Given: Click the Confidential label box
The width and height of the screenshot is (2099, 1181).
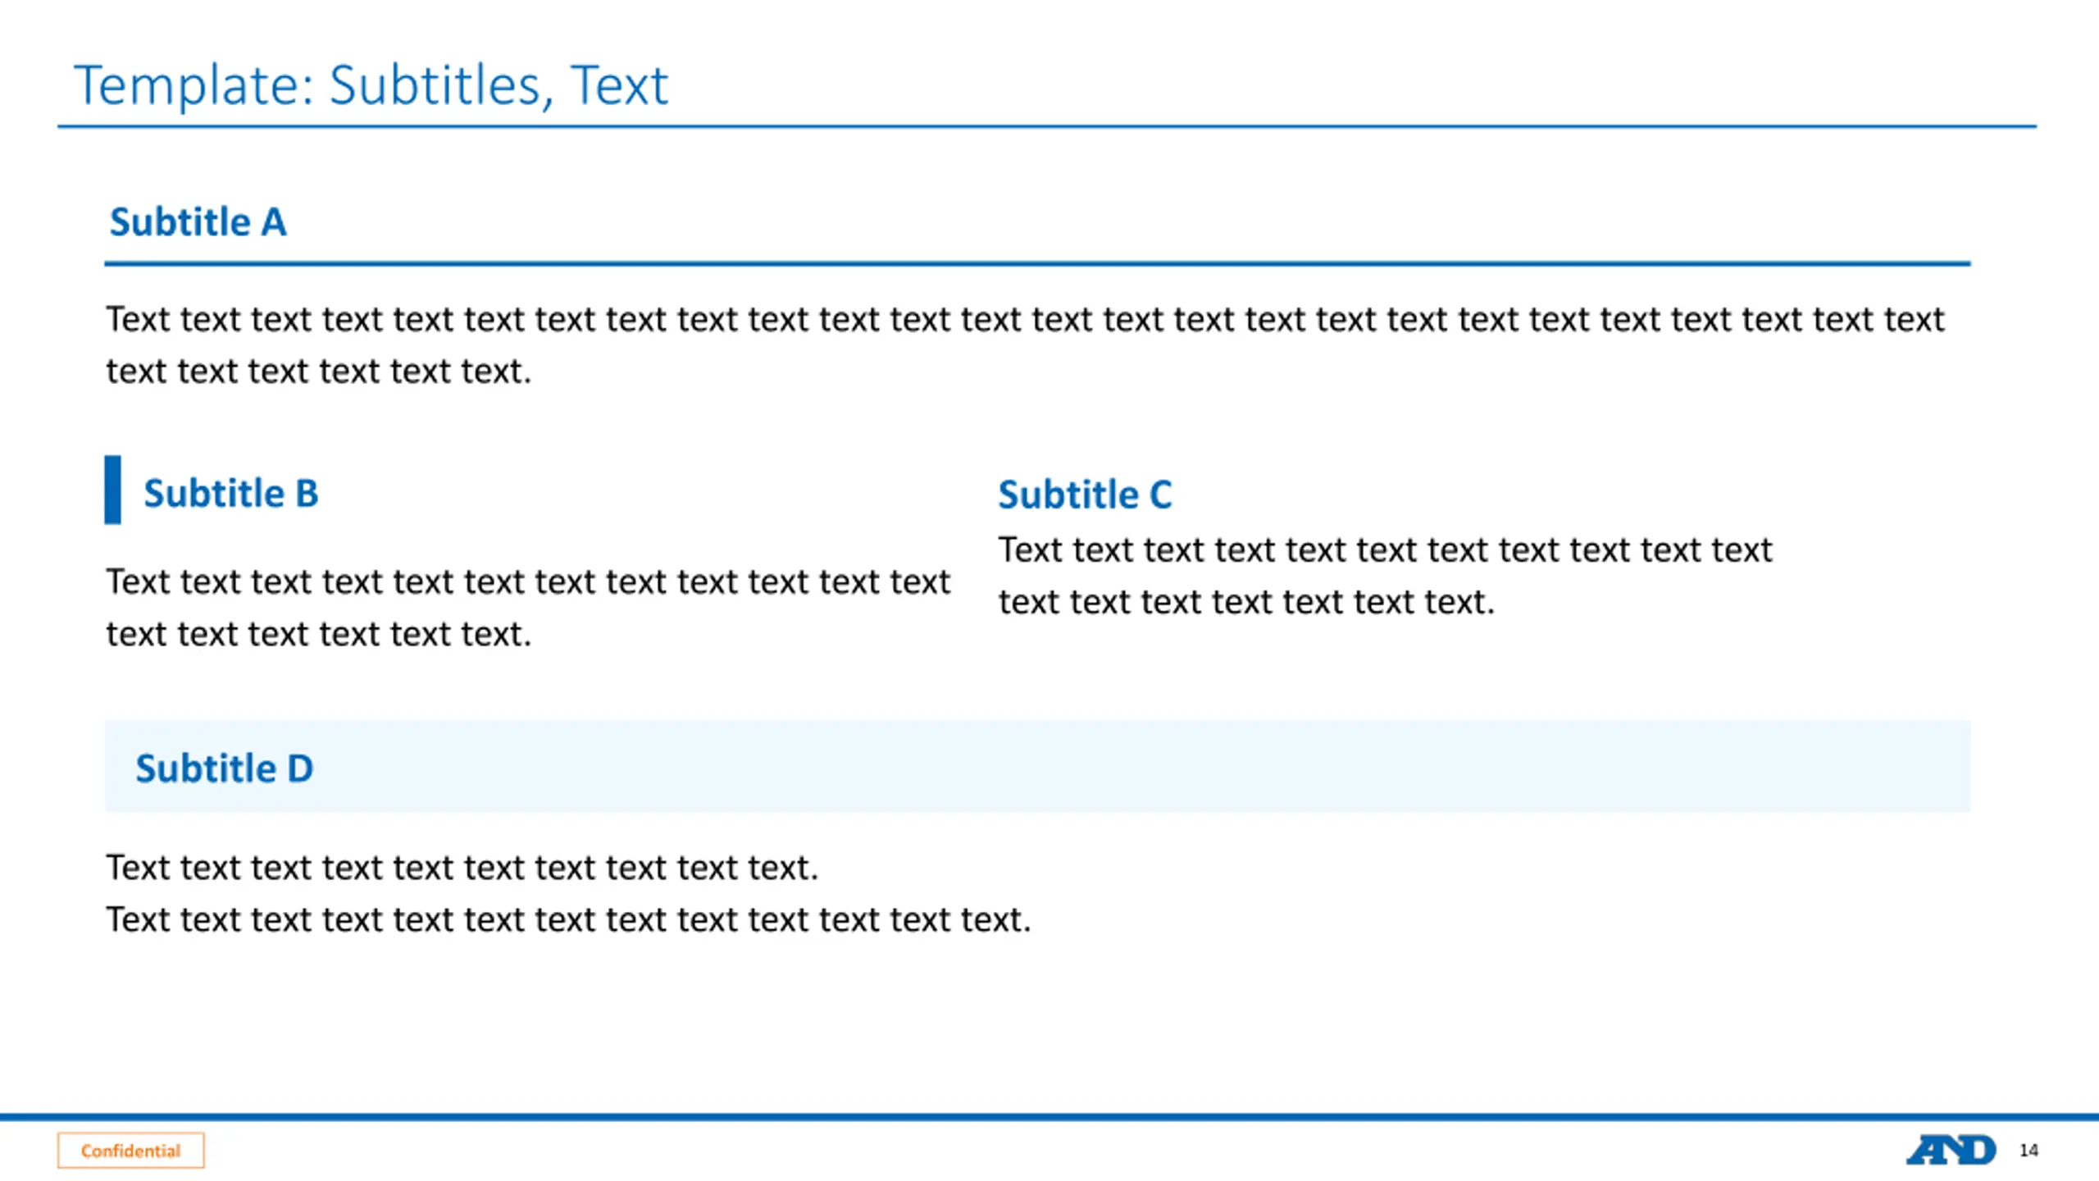Looking at the screenshot, I should point(130,1150).
